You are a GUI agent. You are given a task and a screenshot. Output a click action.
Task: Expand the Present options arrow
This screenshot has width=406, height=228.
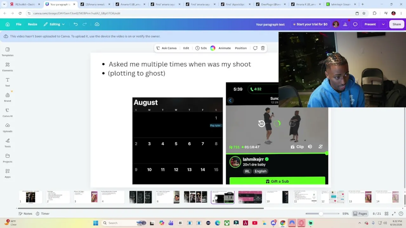coord(383,24)
